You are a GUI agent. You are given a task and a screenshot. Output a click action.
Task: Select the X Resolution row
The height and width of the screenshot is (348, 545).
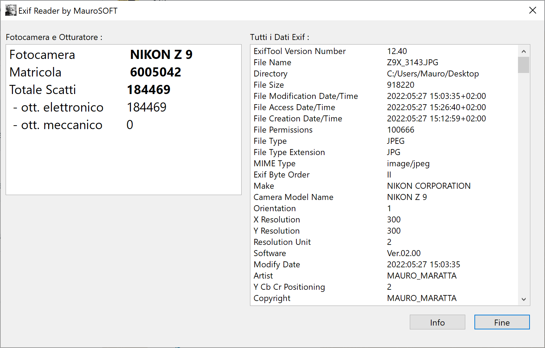click(384, 220)
